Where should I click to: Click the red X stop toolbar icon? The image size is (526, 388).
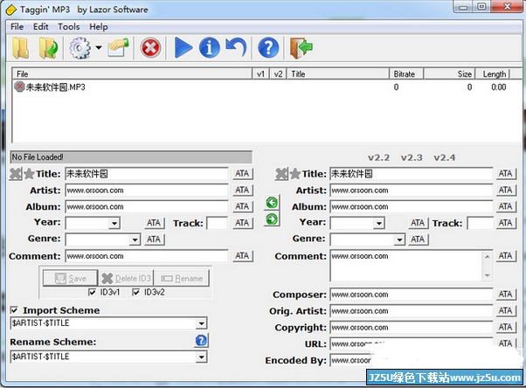tap(150, 48)
